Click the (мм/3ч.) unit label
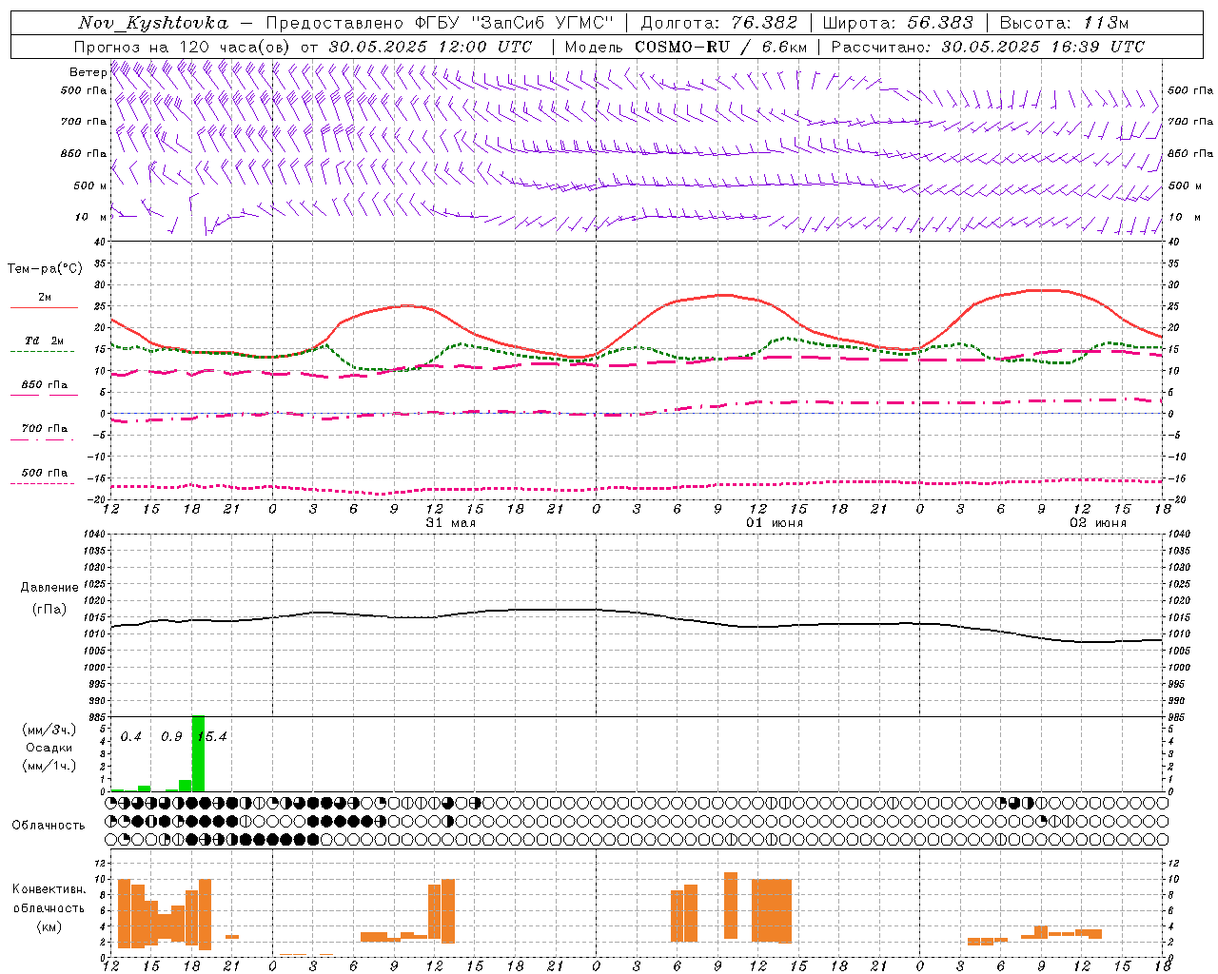 pyautogui.click(x=49, y=730)
